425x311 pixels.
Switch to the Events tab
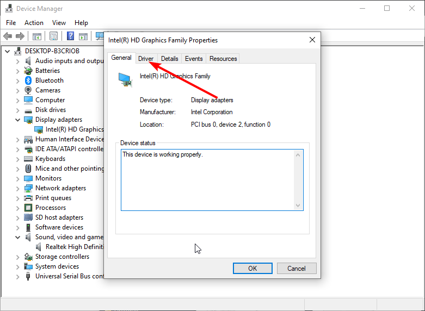pos(194,59)
